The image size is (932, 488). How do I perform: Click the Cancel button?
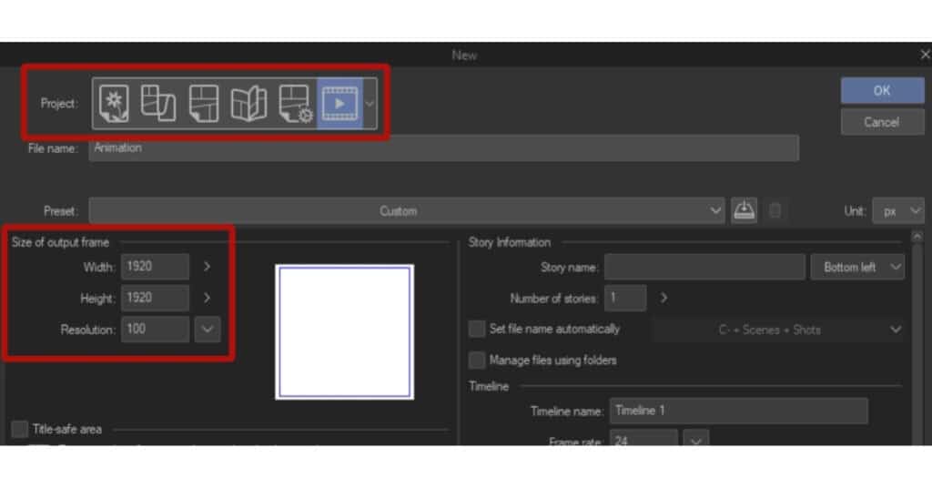click(882, 122)
